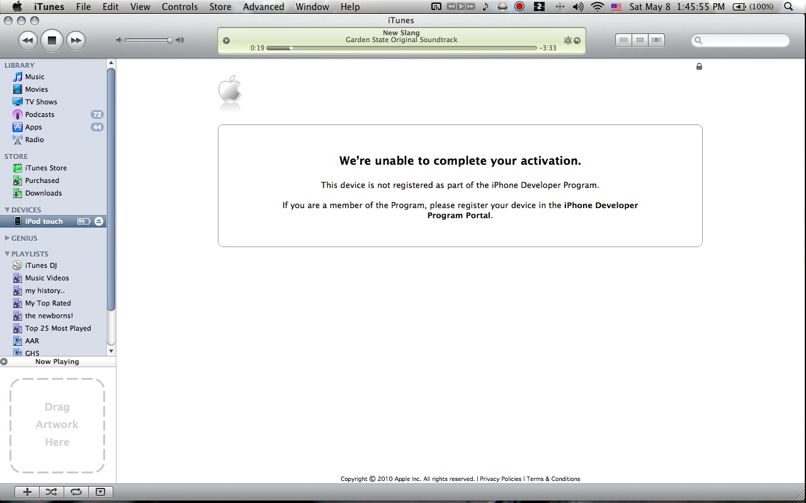The width and height of the screenshot is (806, 503).
Task: Collapse the PLAYLISTS section
Action: click(x=7, y=254)
